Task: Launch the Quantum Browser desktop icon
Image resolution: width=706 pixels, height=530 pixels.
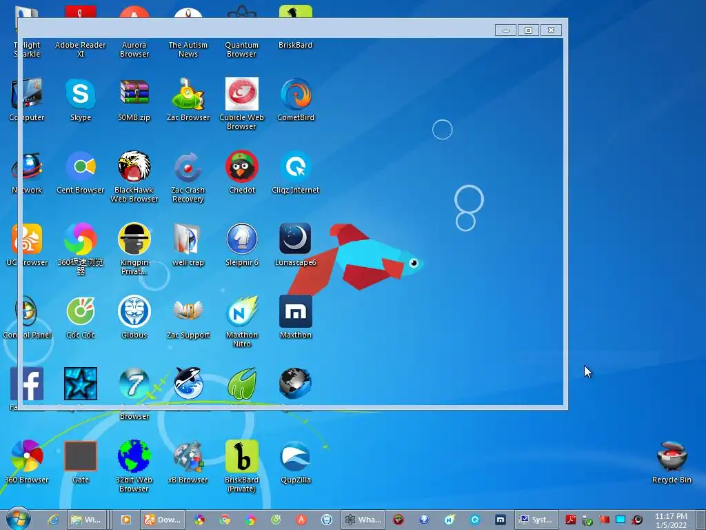Action: [242, 32]
